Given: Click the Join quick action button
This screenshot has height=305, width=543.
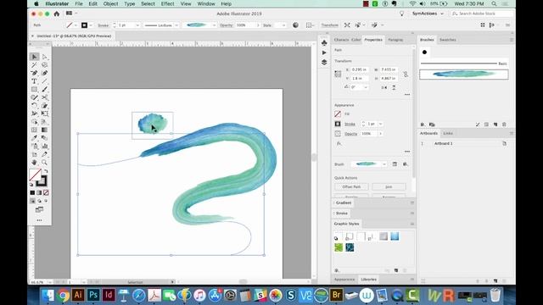Looking at the screenshot, I should pyautogui.click(x=389, y=186).
